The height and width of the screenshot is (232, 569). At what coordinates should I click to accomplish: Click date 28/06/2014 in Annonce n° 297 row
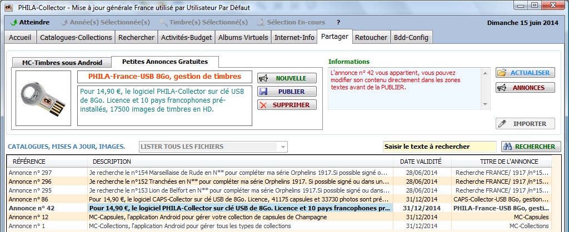(x=422, y=173)
